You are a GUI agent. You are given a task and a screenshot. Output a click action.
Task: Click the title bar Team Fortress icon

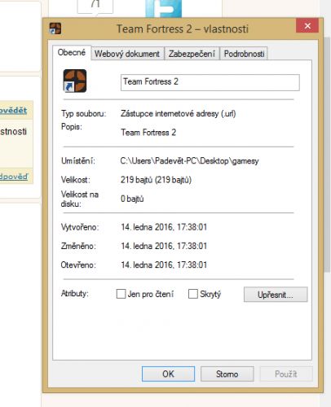point(55,28)
